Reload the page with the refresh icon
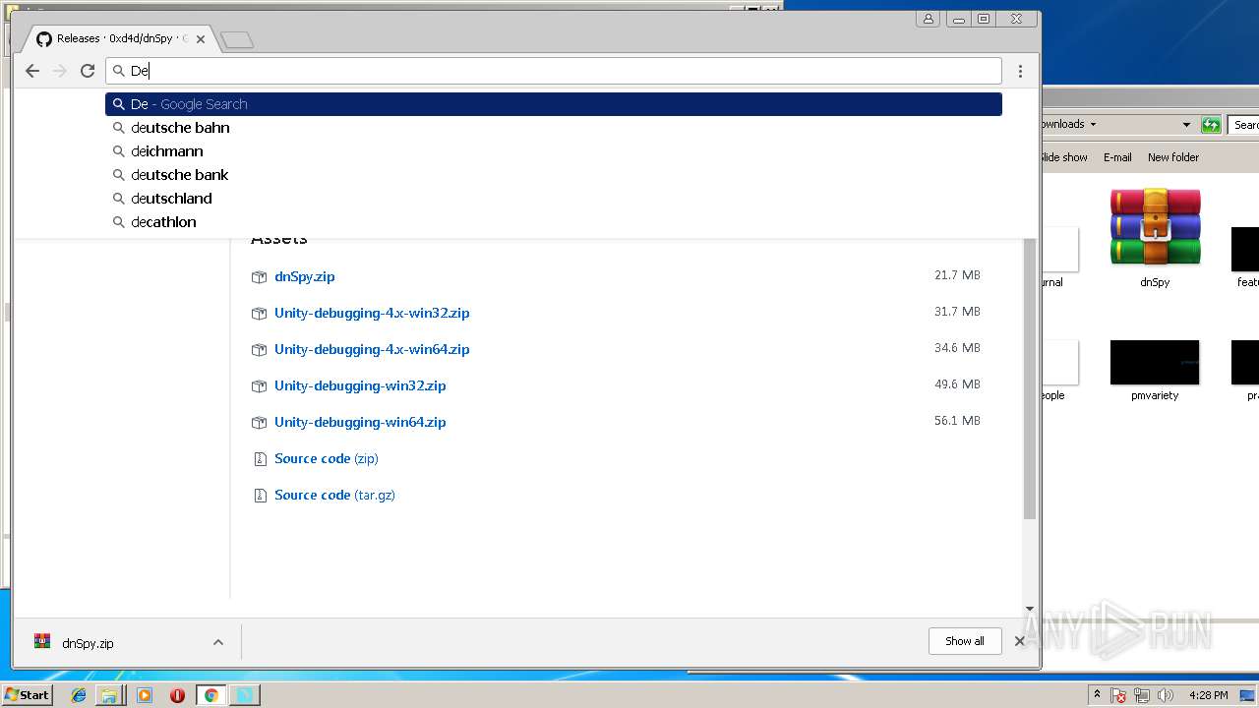The width and height of the screenshot is (1259, 708). tap(88, 71)
